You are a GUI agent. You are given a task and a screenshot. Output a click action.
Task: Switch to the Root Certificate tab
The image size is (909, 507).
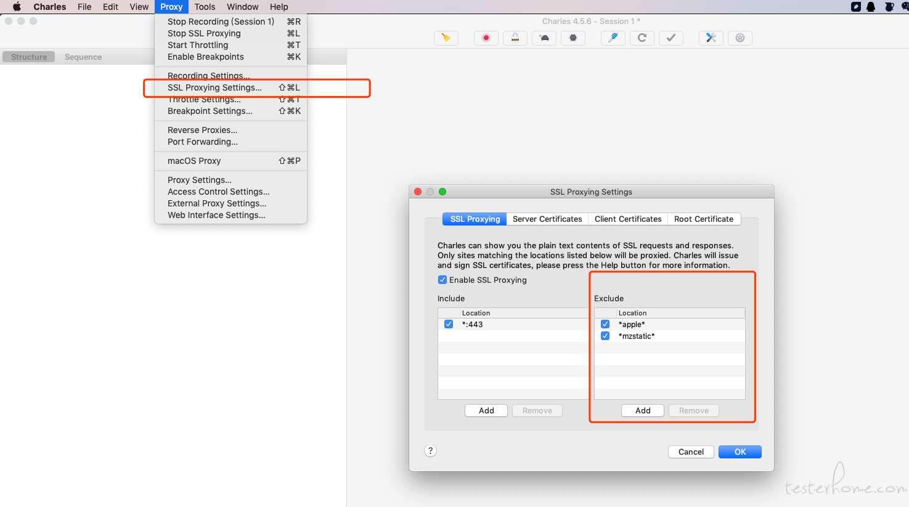pyautogui.click(x=704, y=219)
